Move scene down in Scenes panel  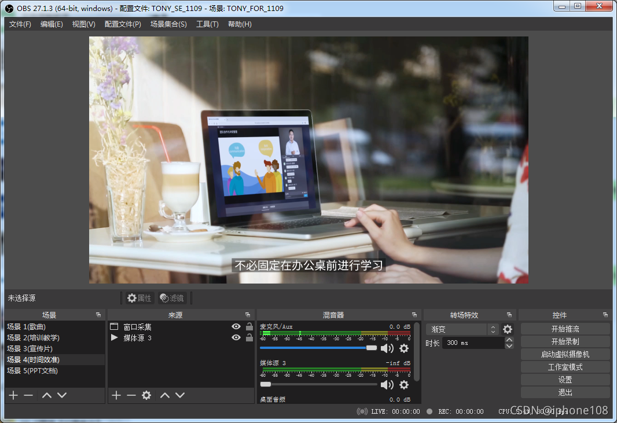pyautogui.click(x=62, y=395)
